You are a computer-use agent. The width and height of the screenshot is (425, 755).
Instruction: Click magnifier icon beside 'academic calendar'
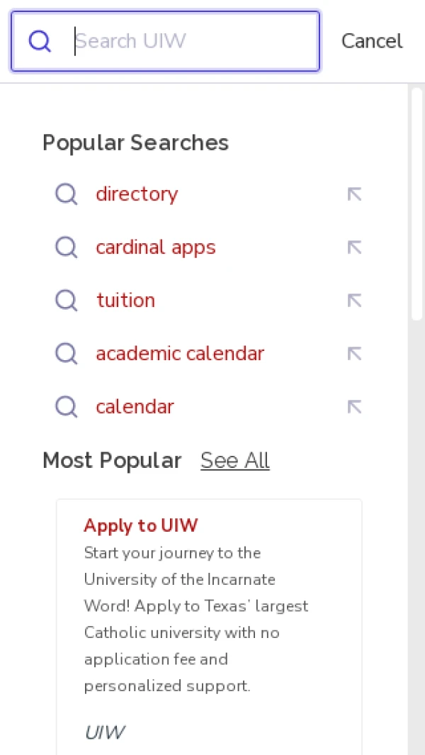tap(66, 353)
